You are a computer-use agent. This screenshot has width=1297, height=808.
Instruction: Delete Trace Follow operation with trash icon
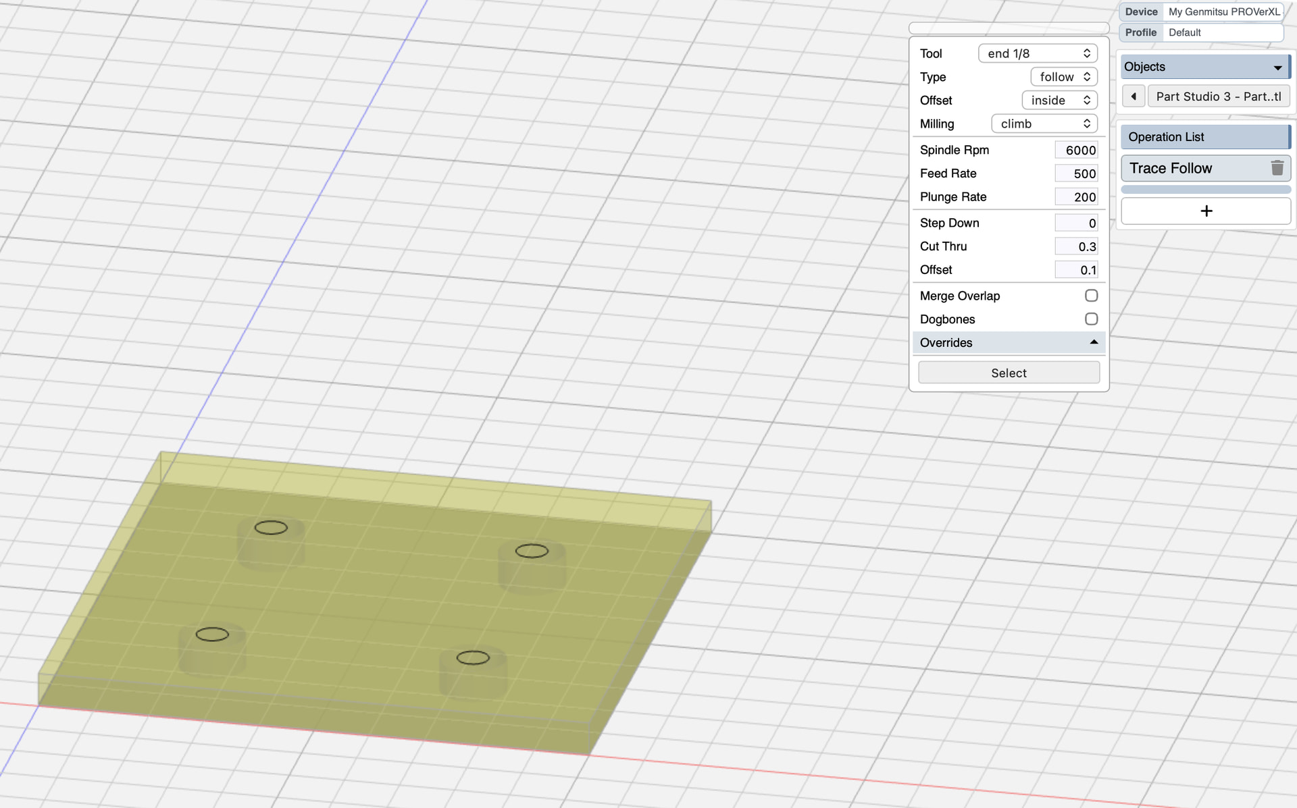click(1276, 168)
